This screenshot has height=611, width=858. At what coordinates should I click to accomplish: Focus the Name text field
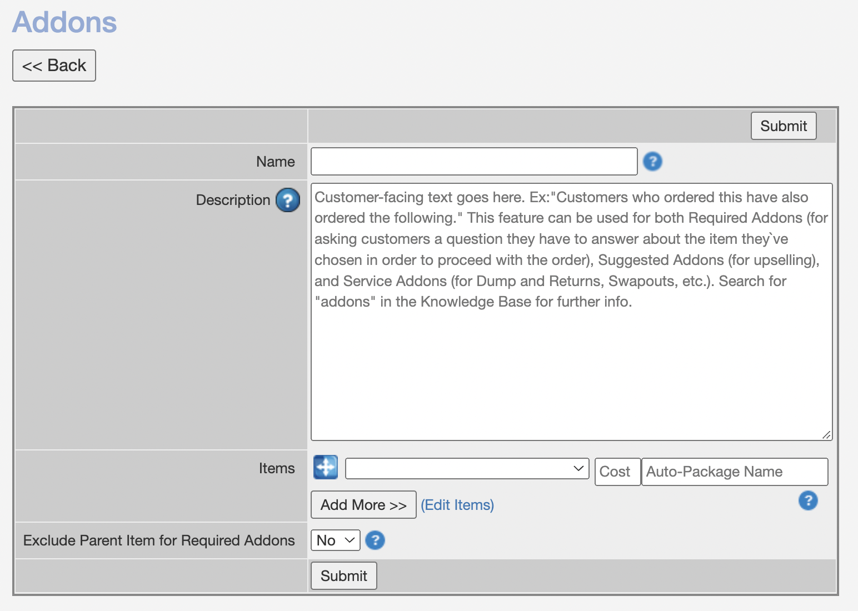click(473, 162)
